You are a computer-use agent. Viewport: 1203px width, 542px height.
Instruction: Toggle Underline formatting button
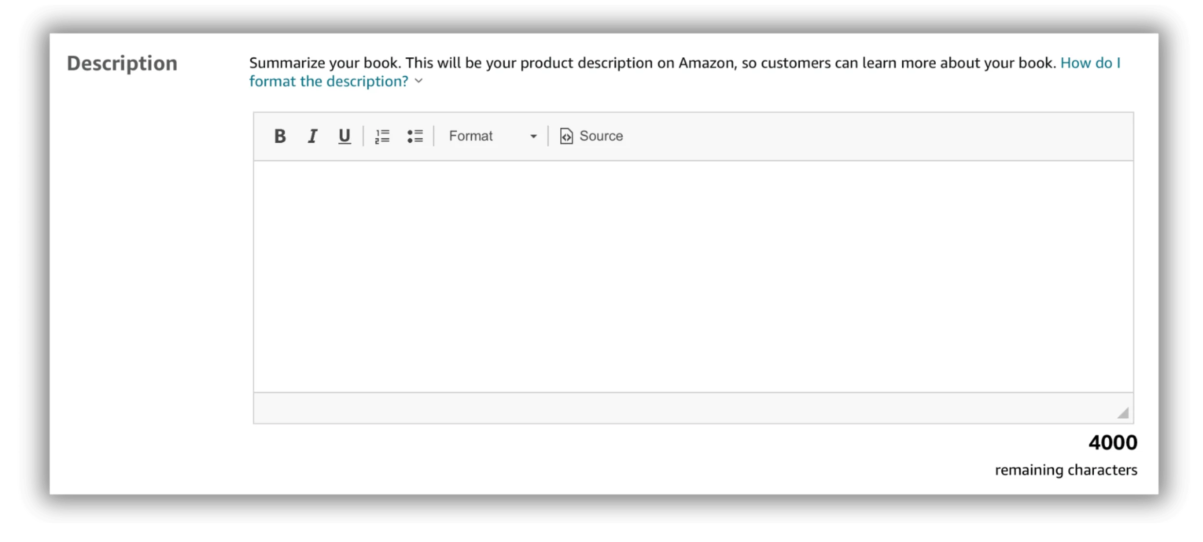click(x=344, y=136)
